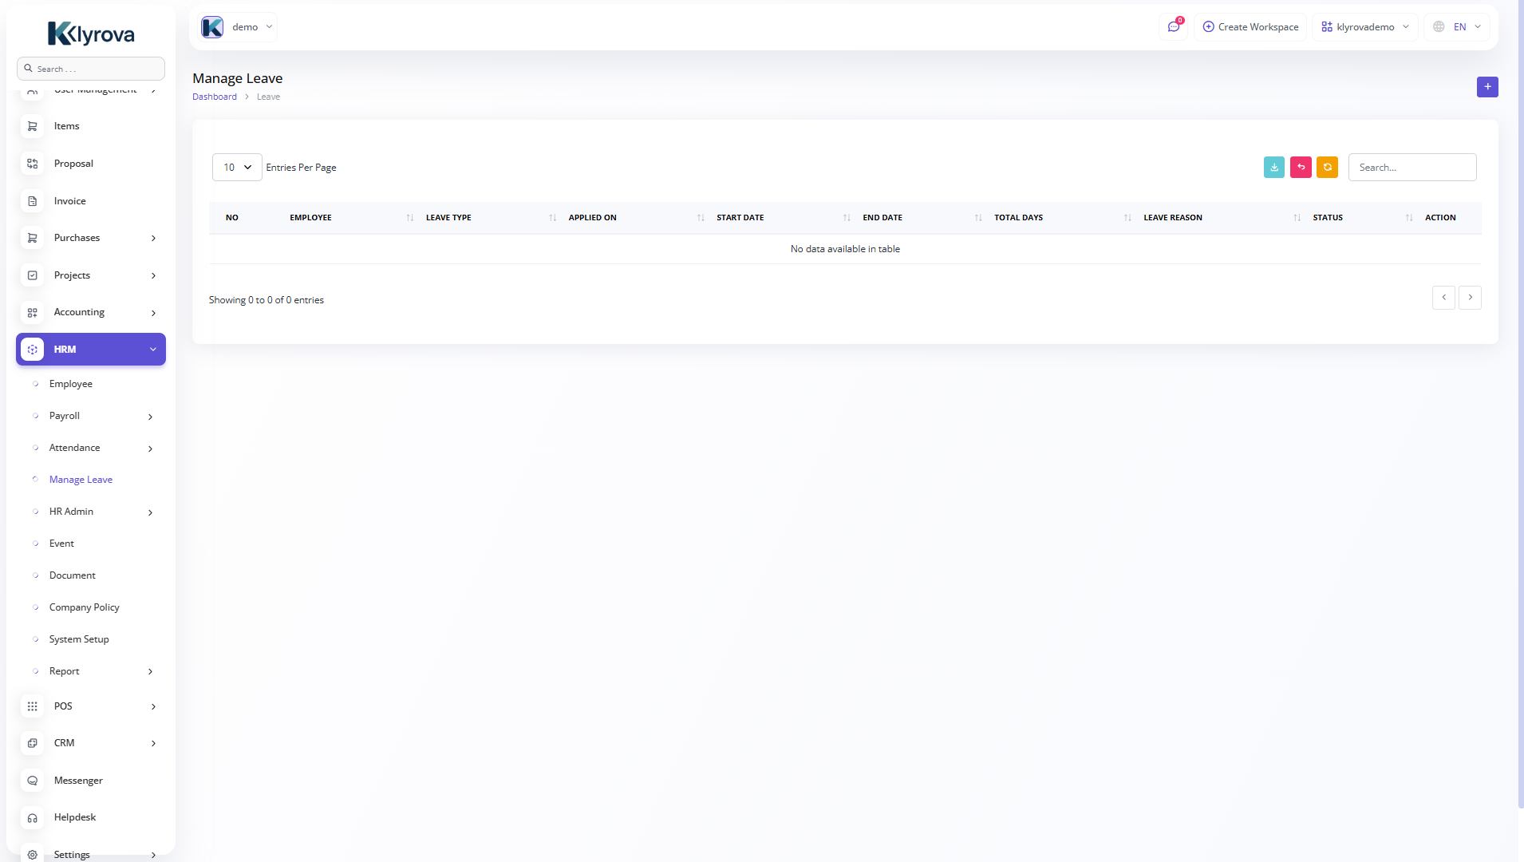Click the purple plus create leave button
The image size is (1524, 862).
click(1487, 87)
